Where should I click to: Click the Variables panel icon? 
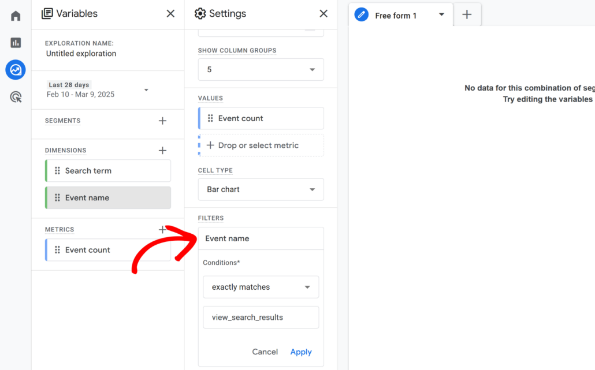coord(46,13)
